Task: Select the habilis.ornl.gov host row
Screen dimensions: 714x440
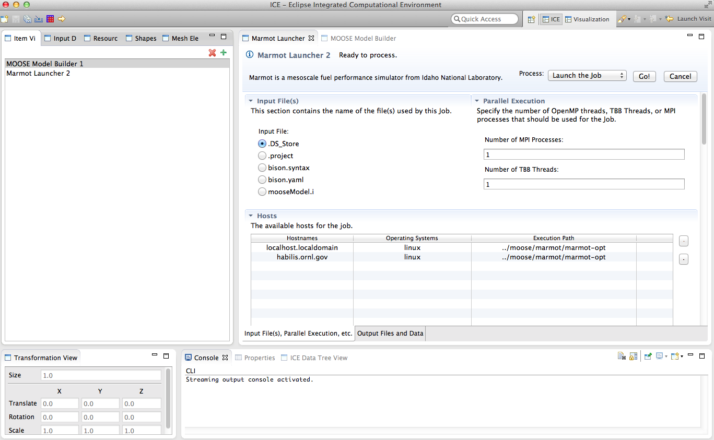Action: coord(462,257)
